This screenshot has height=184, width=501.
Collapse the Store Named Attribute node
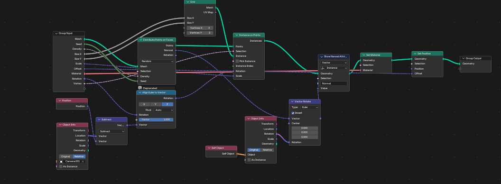point(322,56)
